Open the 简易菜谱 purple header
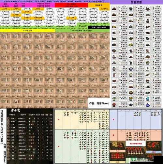The image size is (163, 164). pos(136,2)
